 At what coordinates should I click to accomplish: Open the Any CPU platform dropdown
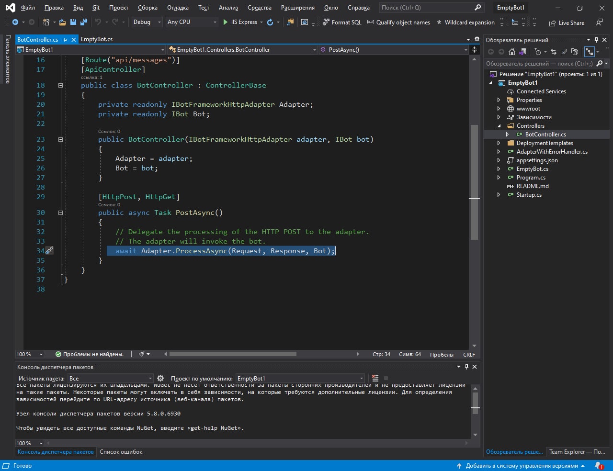coord(192,22)
